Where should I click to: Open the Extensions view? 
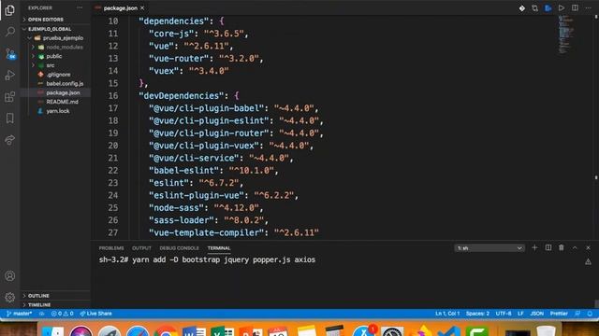click(x=10, y=97)
